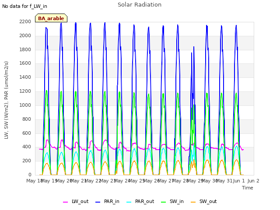Click the Time x-axis label
This screenshot has width=280, height=210.
[x=248, y=188]
